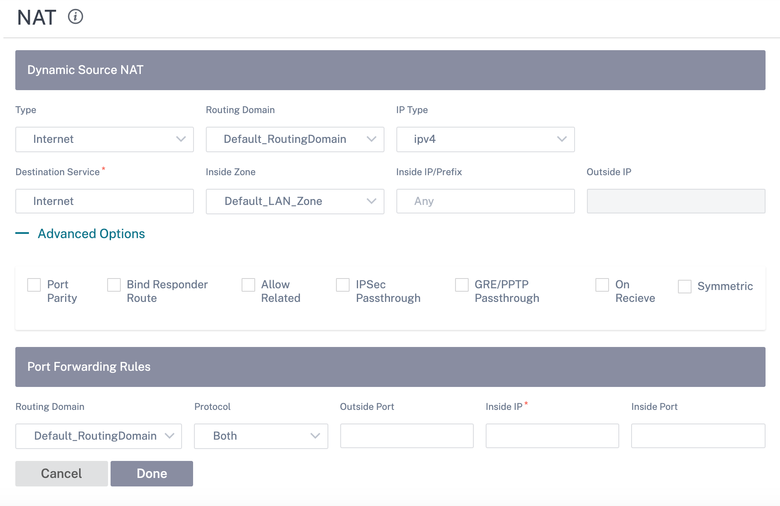Collapse Advanced Options with the minus icon
The width and height of the screenshot is (780, 506).
[22, 233]
